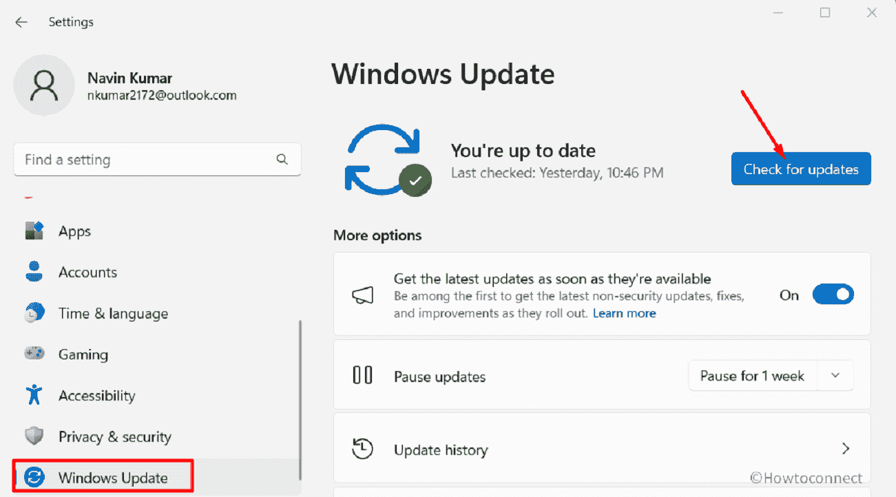Viewport: 896px width, 497px height.
Task: Click the Windows Update sidebar icon
Action: (x=34, y=477)
